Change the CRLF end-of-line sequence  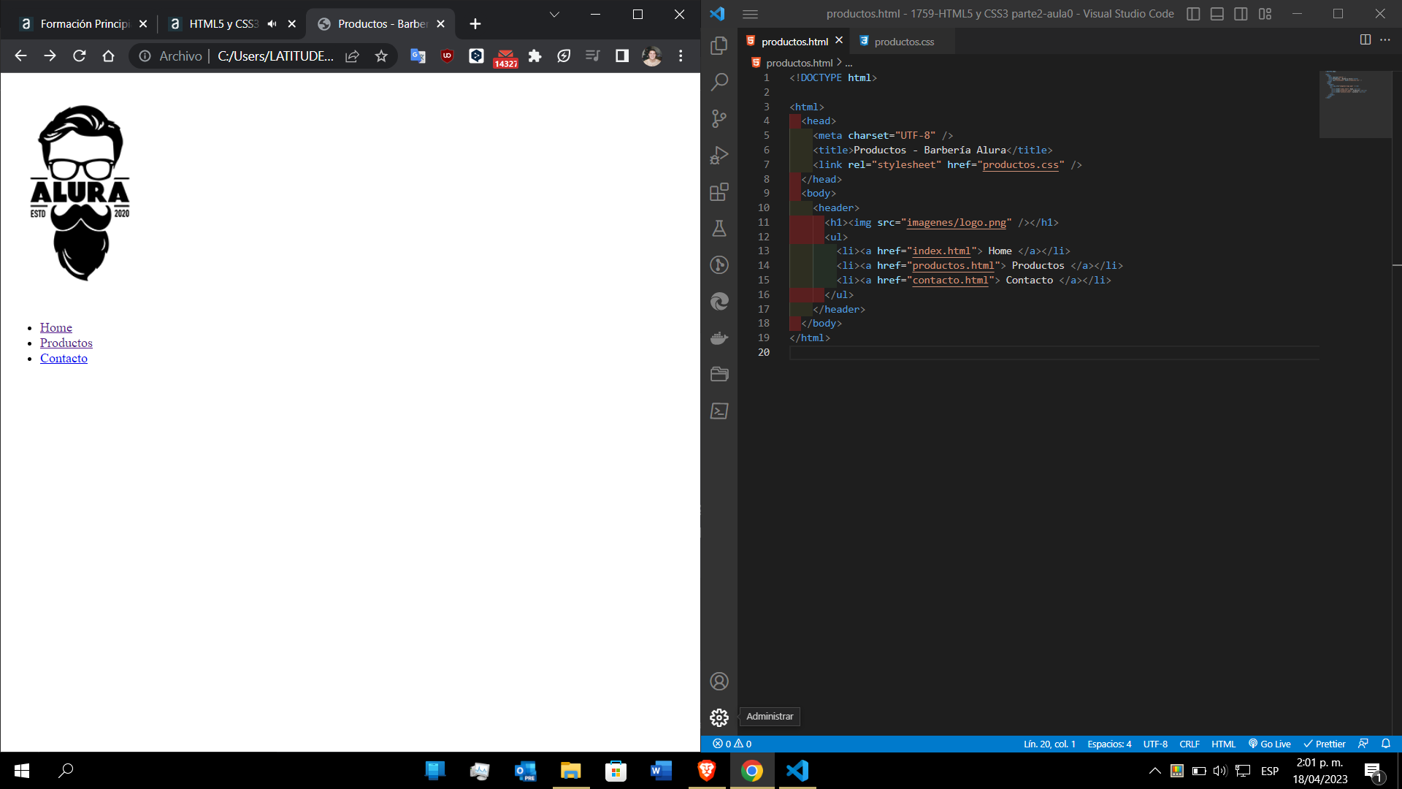[1190, 744]
